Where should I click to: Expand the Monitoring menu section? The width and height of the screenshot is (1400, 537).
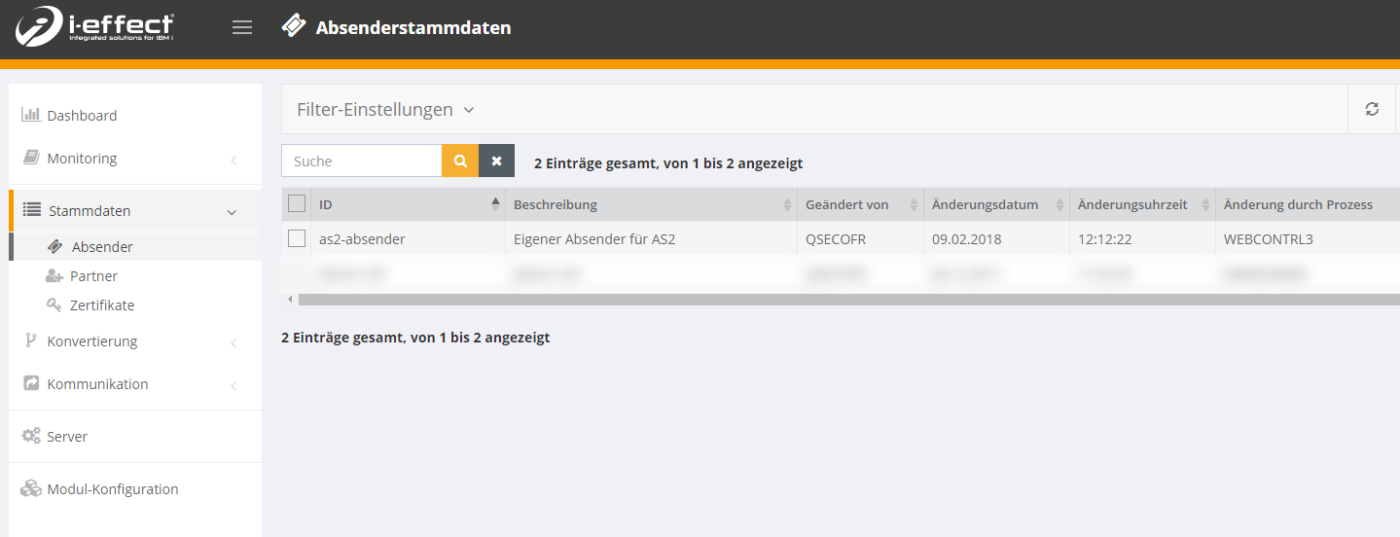[82, 159]
